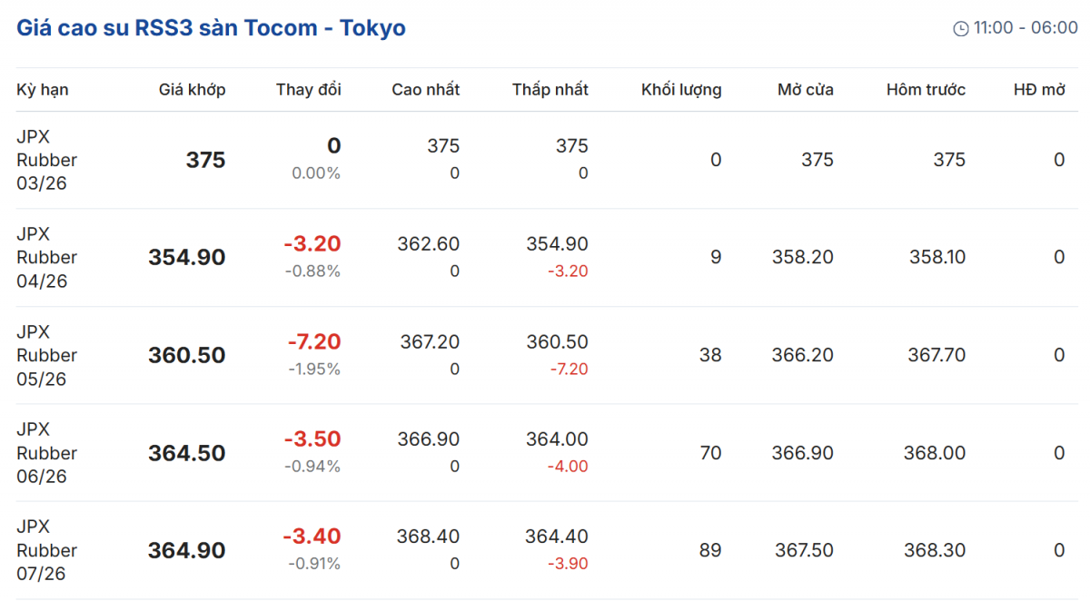Click the 'Giá khớp' column header
This screenshot has width=1090, height=601.
pos(192,90)
